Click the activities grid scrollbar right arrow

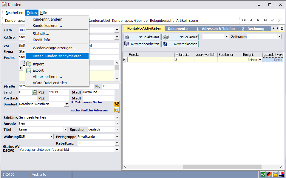tap(281, 167)
